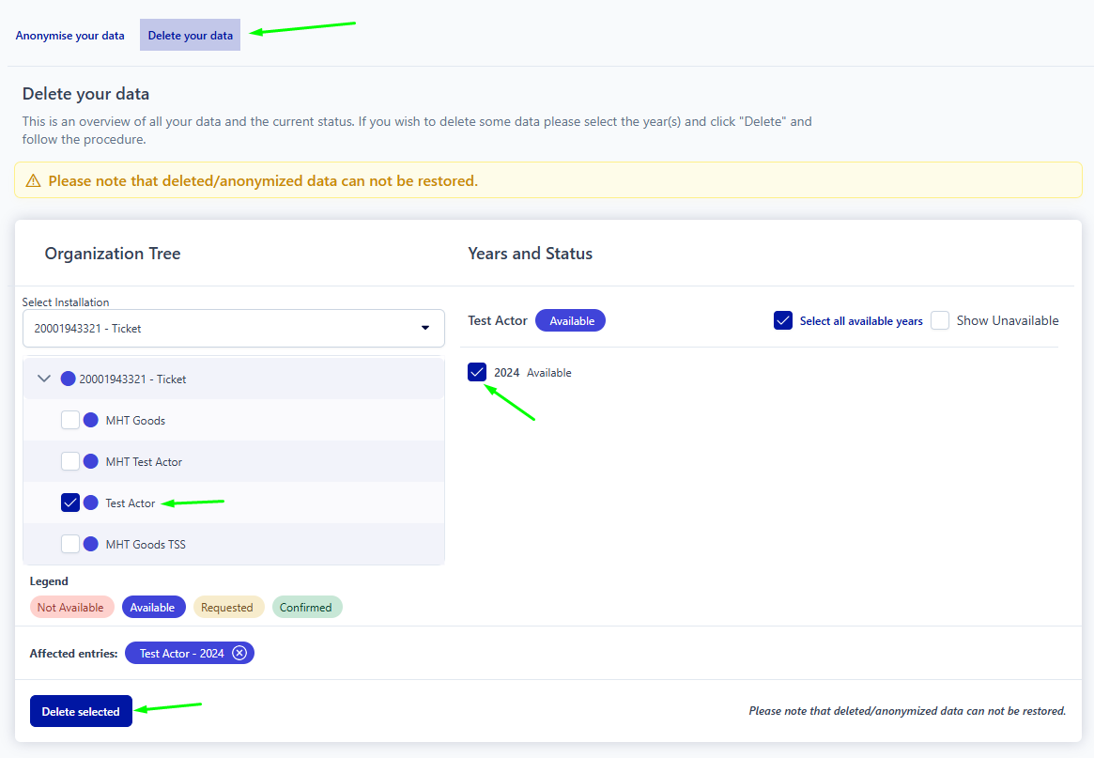This screenshot has height=758, width=1094.
Task: Click the Select all available years label
Action: [861, 321]
